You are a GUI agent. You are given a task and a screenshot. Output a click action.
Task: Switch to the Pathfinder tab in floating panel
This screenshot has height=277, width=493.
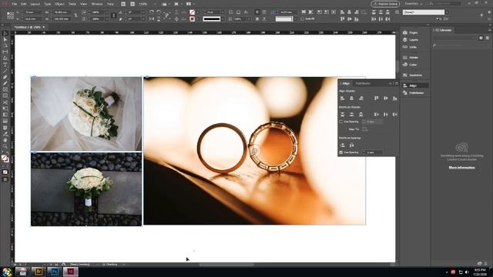click(x=363, y=84)
